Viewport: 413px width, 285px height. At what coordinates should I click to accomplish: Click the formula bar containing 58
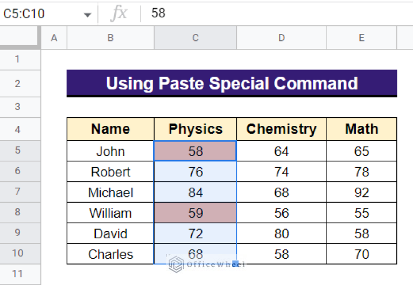point(277,13)
